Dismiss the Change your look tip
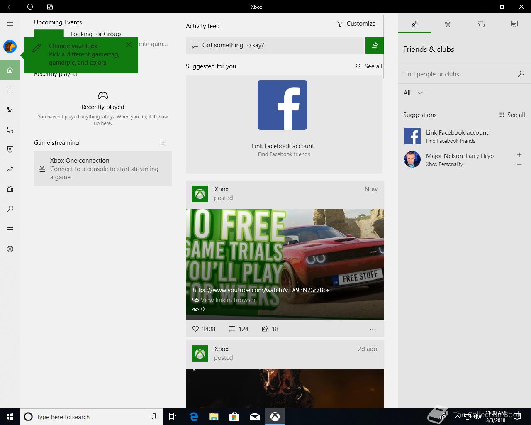Viewport: 531px width, 425px height. pyautogui.click(x=129, y=44)
